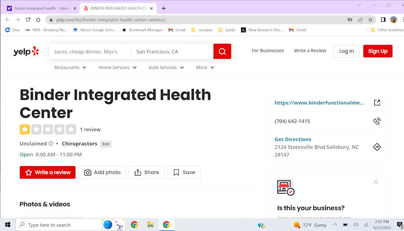The height and width of the screenshot is (231, 404).
Task: Open the Windows Start menu
Action: [8, 225]
